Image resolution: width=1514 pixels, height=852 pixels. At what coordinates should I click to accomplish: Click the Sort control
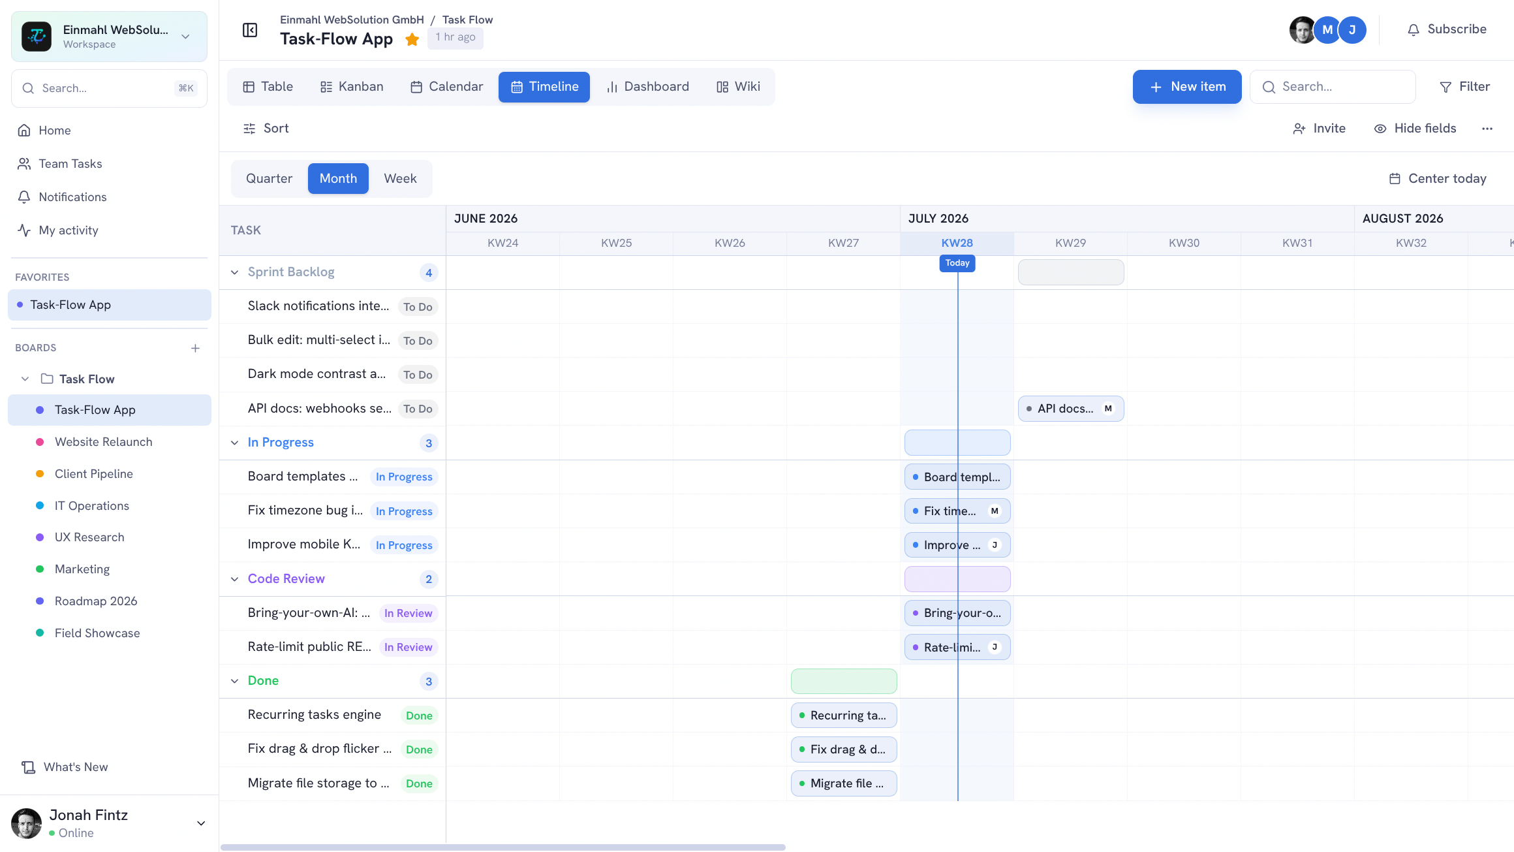266,129
